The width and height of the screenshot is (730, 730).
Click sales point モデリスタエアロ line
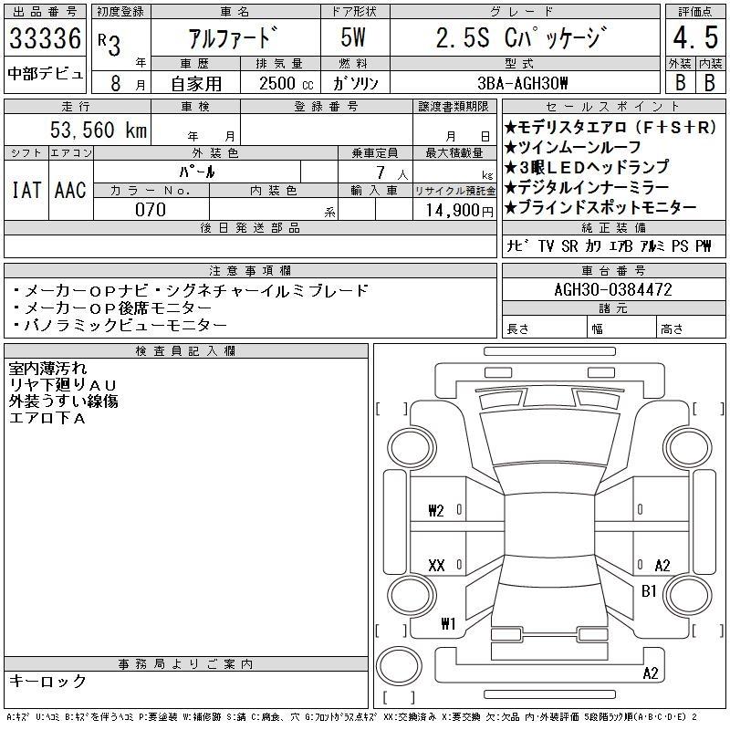pos(610,127)
